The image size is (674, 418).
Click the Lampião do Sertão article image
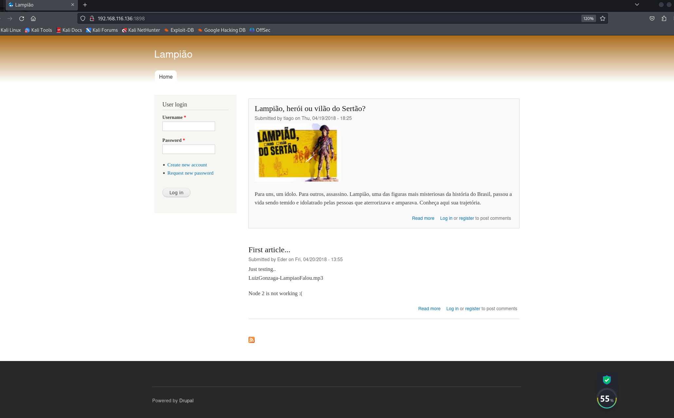pos(298,153)
